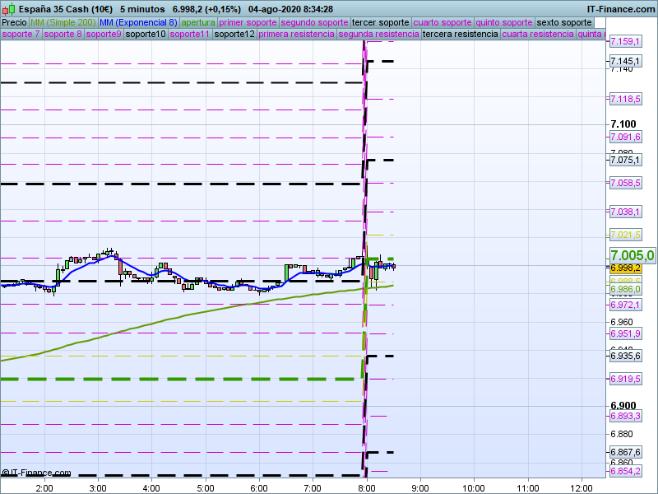Click the 6.935,6 price level marker
Screen dimensions: 658x494
[625, 356]
